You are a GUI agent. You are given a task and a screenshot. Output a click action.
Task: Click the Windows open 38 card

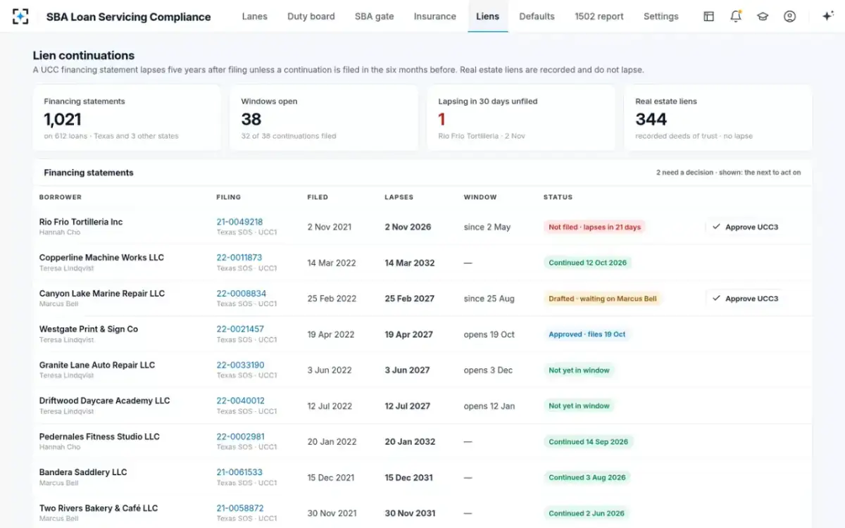324,118
